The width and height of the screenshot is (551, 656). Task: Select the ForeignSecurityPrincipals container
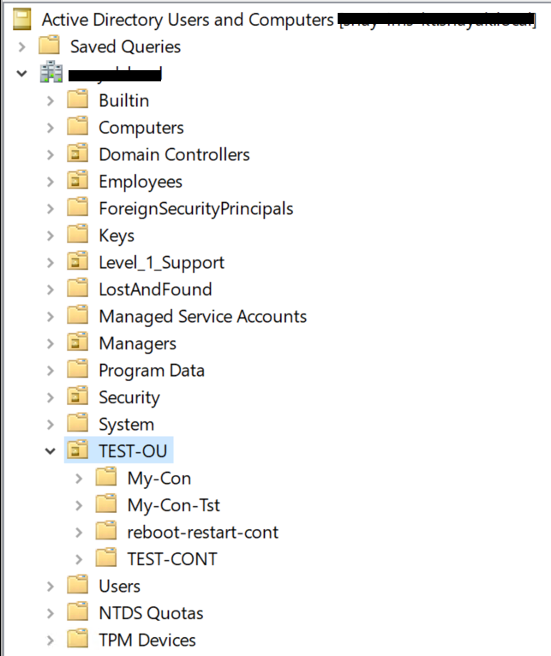click(195, 209)
